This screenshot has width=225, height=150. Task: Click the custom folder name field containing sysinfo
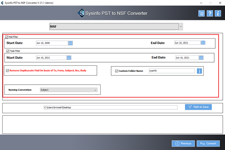pyautogui.click(x=172, y=71)
